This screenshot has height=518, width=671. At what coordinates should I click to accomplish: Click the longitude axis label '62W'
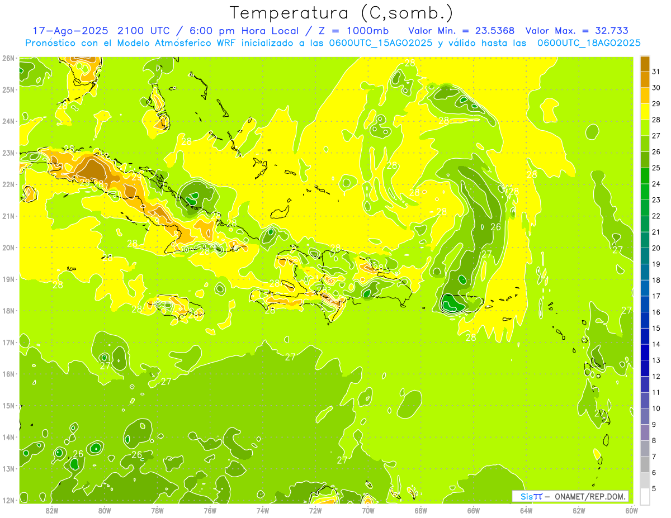coord(579,510)
